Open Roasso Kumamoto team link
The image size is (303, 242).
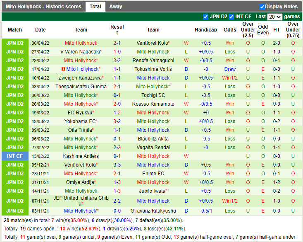(x=153, y=104)
